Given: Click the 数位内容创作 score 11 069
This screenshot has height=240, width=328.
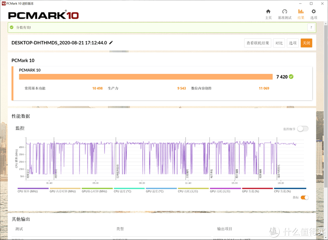Looking at the screenshot, I should [x=264, y=88].
